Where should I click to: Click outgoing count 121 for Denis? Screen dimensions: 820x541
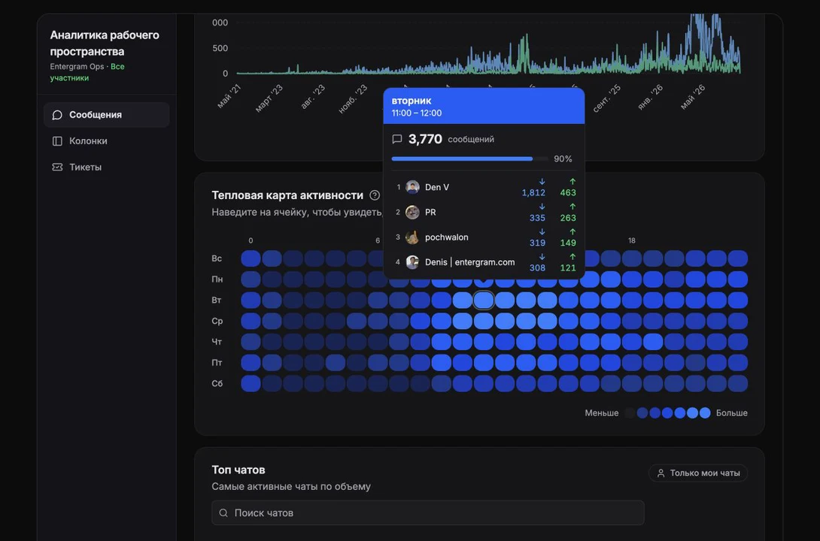click(568, 268)
